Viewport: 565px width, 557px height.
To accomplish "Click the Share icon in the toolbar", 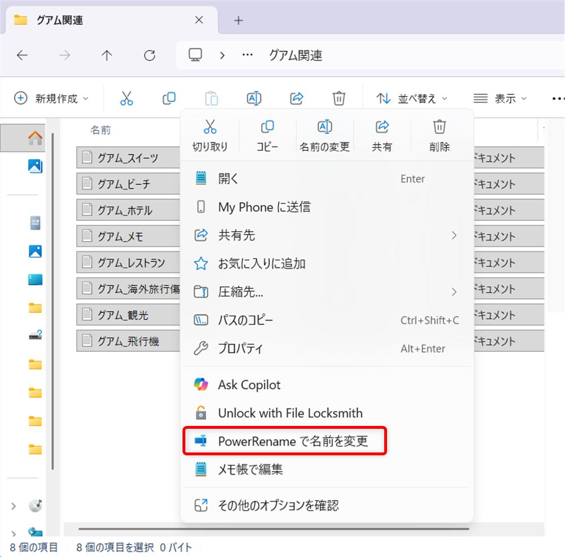I will click(x=296, y=98).
